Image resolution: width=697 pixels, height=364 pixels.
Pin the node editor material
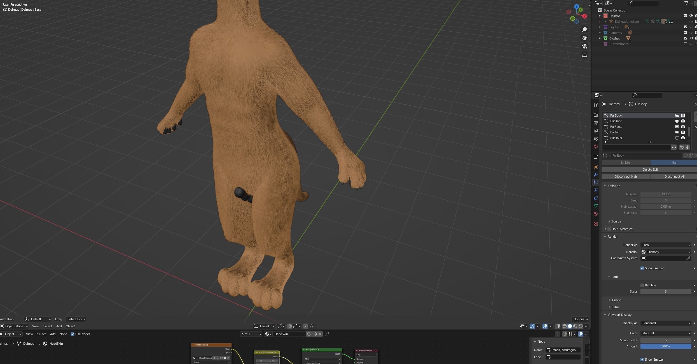[x=327, y=334]
